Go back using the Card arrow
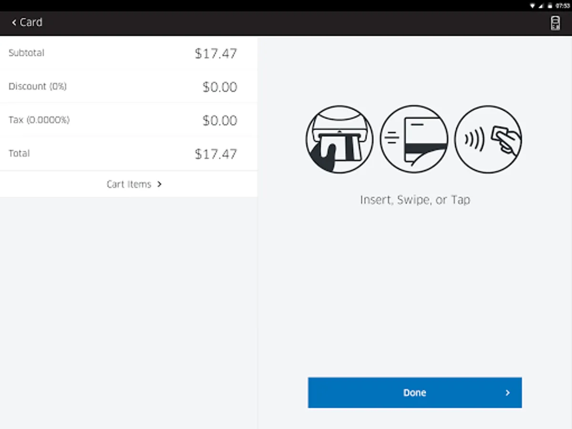Image resolution: width=572 pixels, height=429 pixels. click(14, 22)
